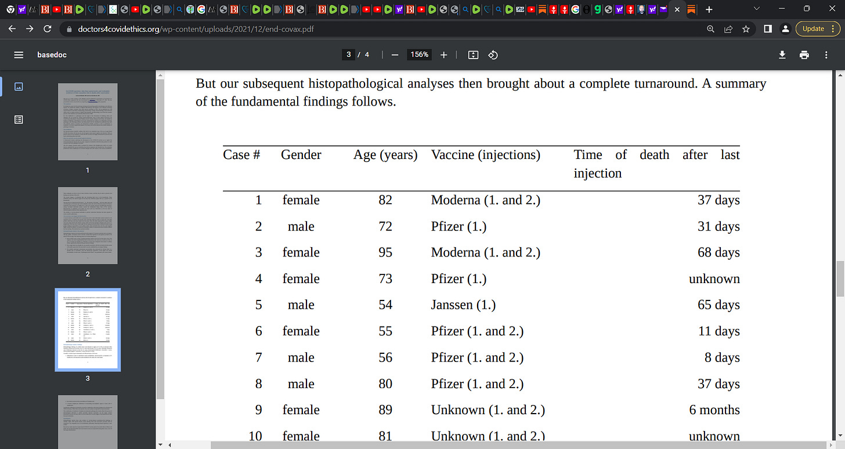Close the active PDF tab
845x449 pixels.
pyautogui.click(x=677, y=9)
